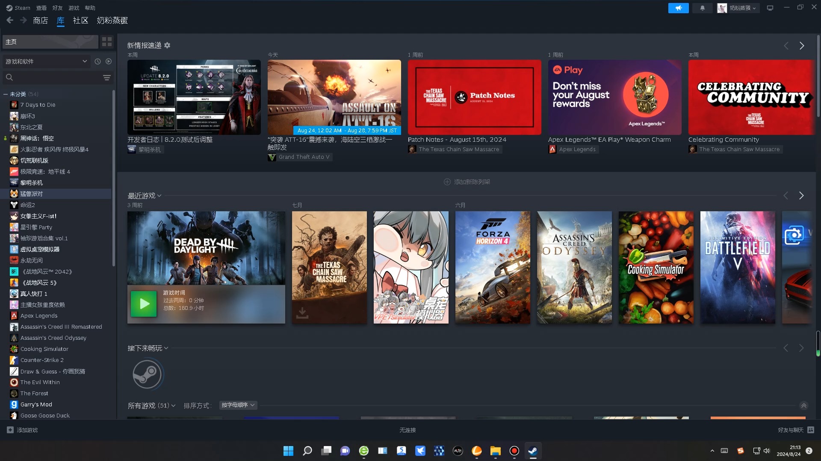Open Windows Start menu

click(288, 451)
